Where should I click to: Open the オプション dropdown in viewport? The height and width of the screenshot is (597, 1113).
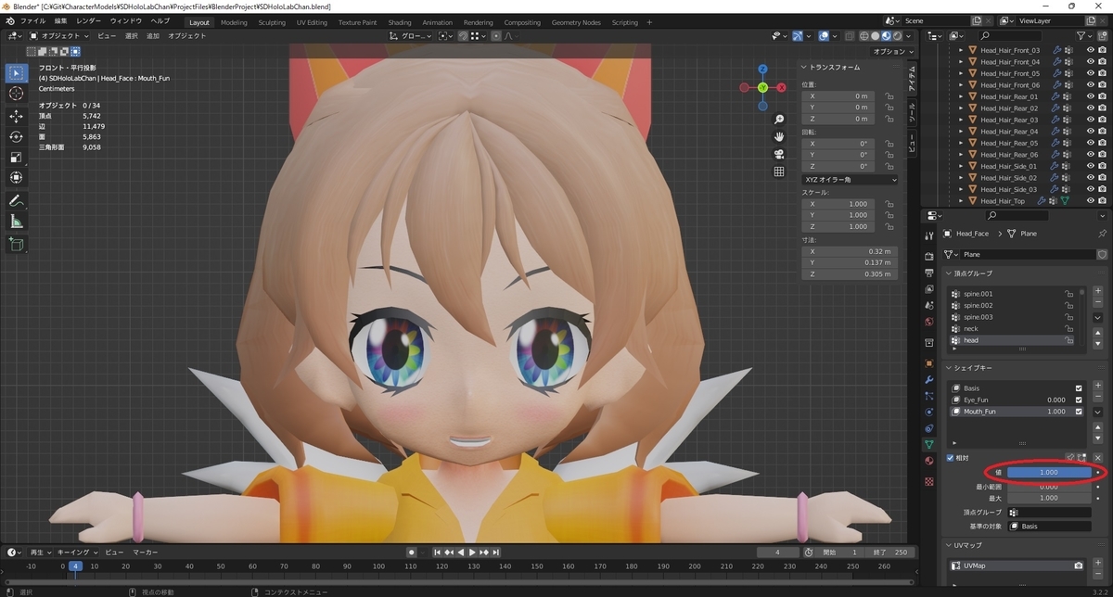point(894,52)
